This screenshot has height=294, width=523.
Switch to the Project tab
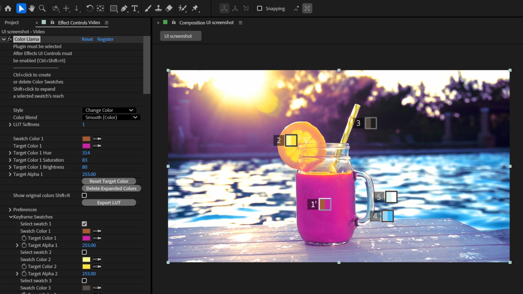click(12, 23)
